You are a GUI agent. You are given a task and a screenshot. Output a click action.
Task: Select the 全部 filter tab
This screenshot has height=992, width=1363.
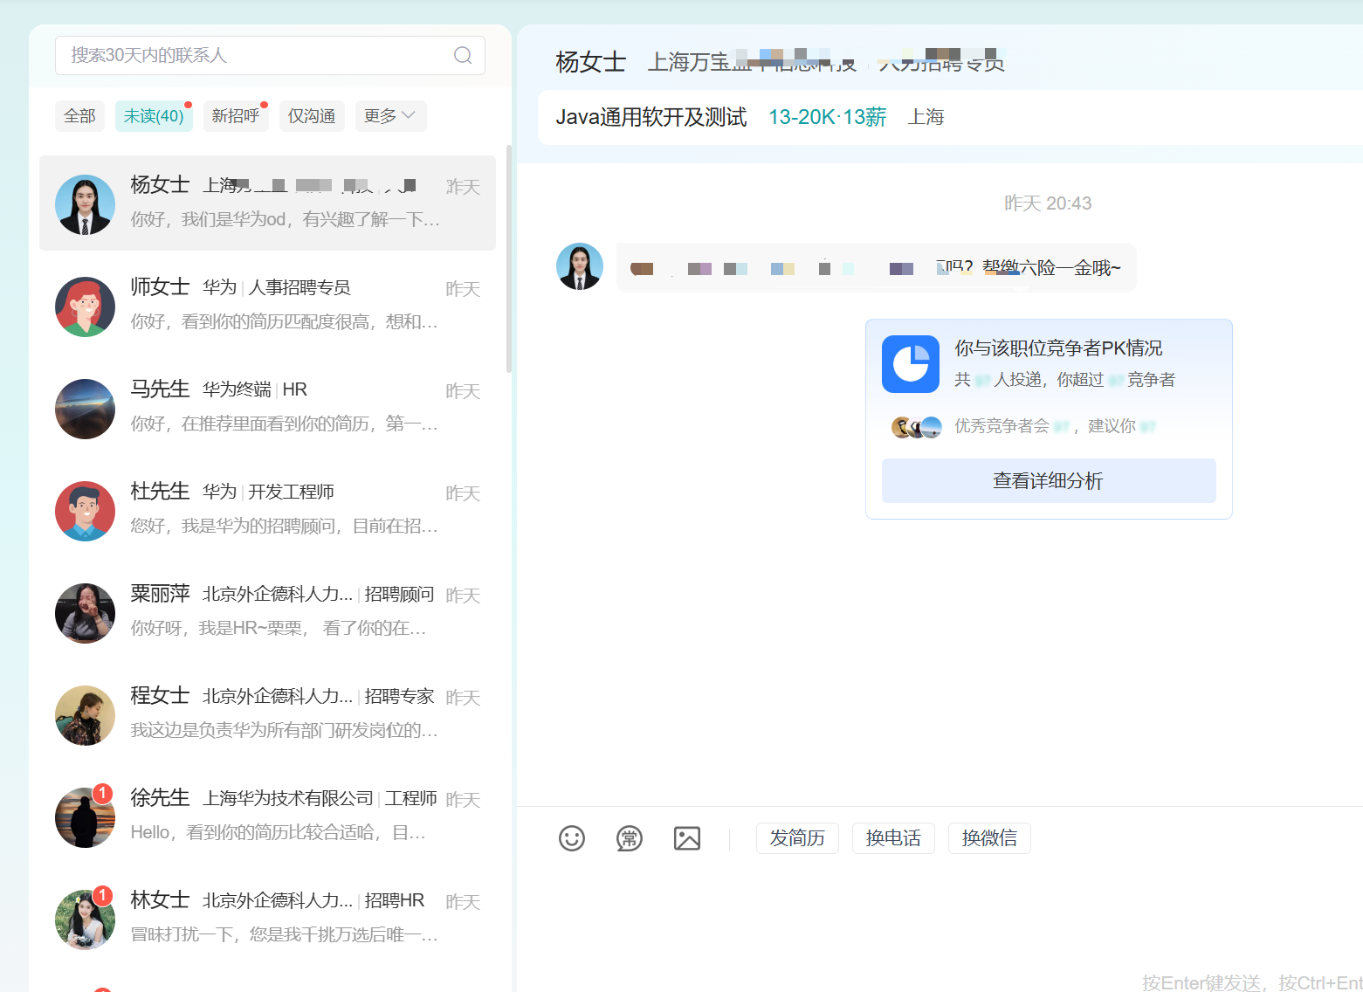(79, 116)
